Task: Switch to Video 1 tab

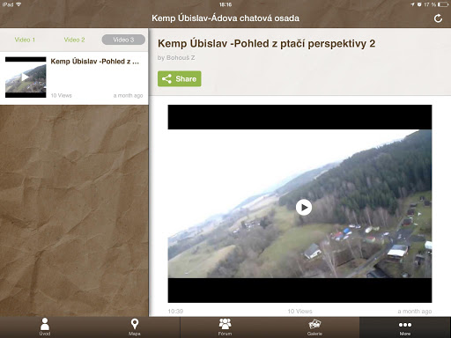Action: (25, 40)
